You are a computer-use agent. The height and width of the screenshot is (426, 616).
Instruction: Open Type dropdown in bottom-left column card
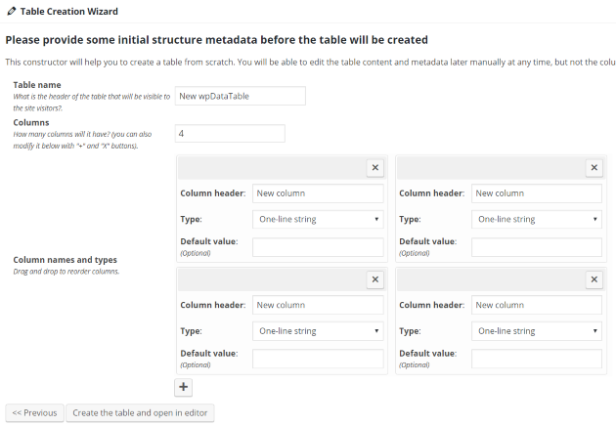318,331
